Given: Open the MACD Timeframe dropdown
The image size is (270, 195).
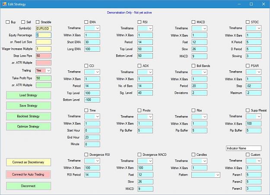Looking at the screenshot, I should [x=199, y=28].
